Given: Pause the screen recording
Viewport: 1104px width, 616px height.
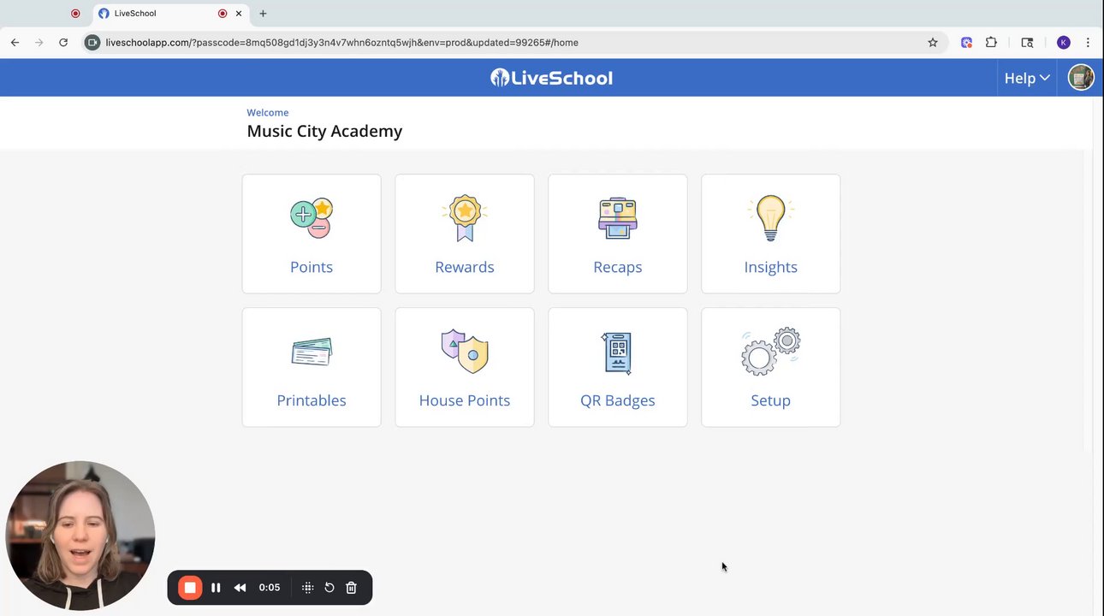Looking at the screenshot, I should point(216,588).
